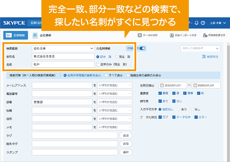230x162 pixels.
Task: Click the 会社名 input field
Action: point(63,57)
